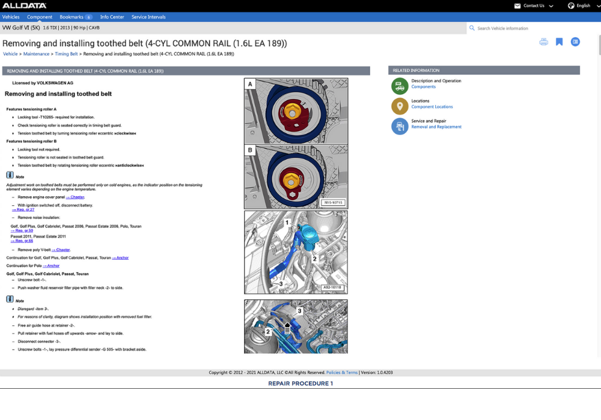Follow the Anchor link for Polo continuation
The width and height of the screenshot is (601, 420).
point(51,266)
